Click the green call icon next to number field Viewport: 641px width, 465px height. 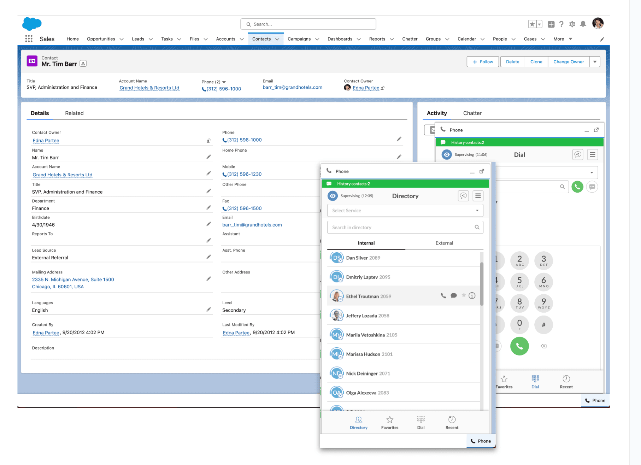(577, 187)
